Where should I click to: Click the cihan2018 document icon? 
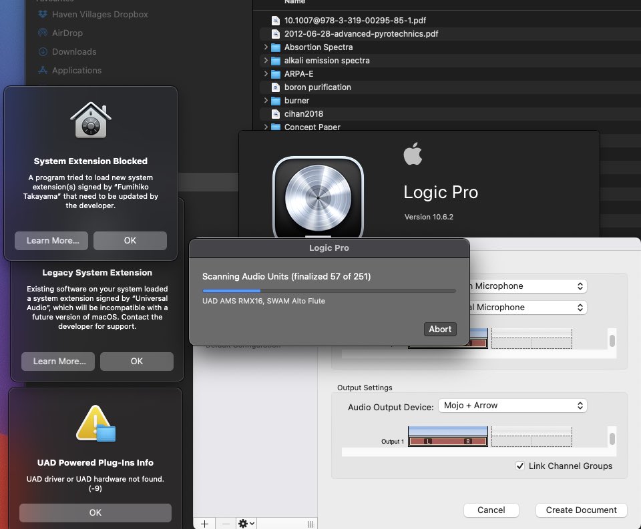(276, 114)
